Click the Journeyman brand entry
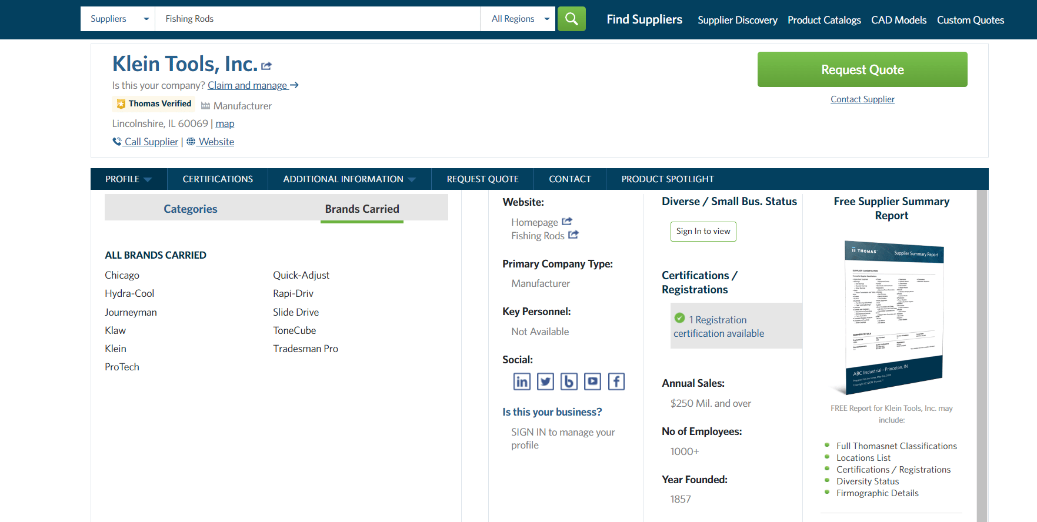The height and width of the screenshot is (522, 1037). tap(131, 312)
